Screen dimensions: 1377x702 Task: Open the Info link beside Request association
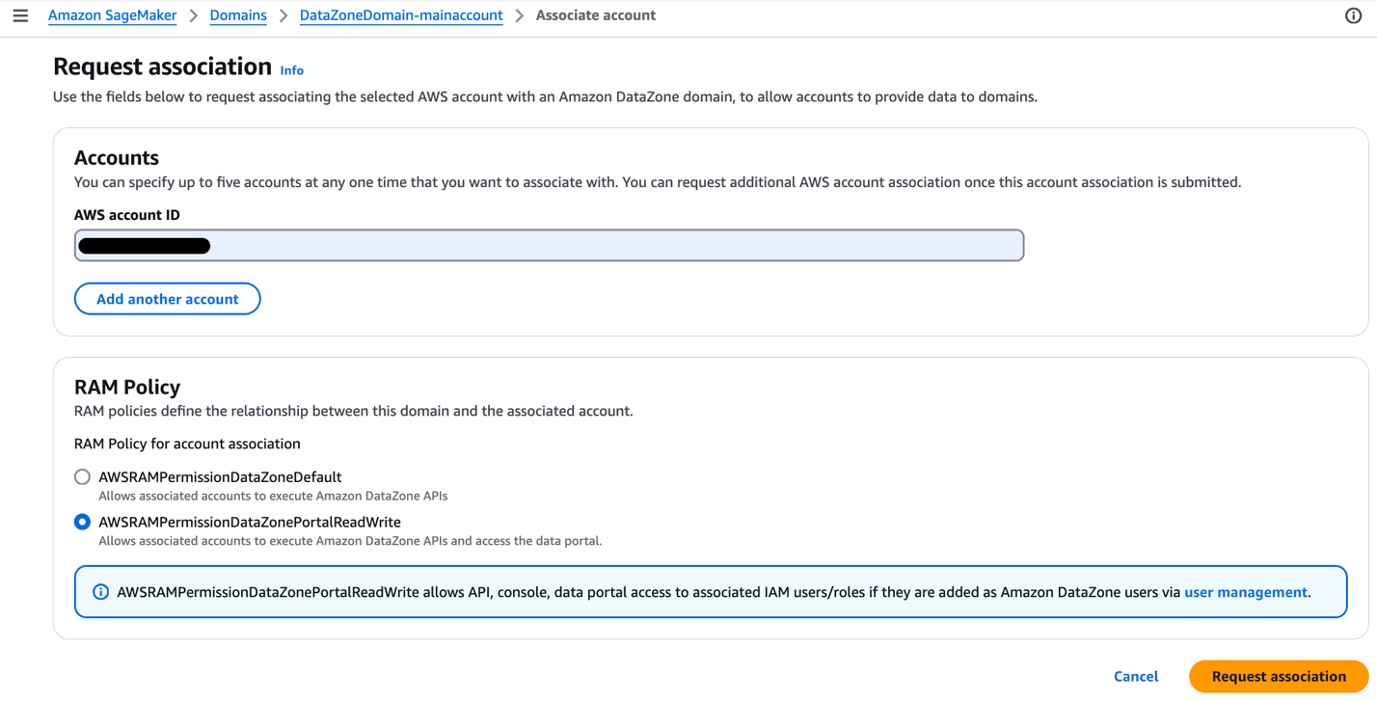(292, 70)
